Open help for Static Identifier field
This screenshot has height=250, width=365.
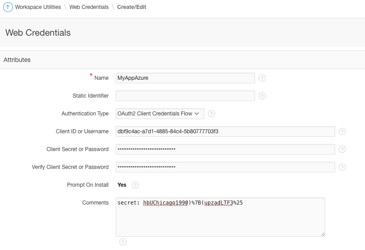(262, 96)
